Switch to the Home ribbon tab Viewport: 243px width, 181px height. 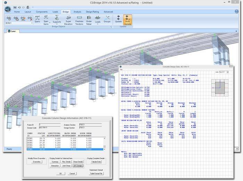click(x=17, y=12)
